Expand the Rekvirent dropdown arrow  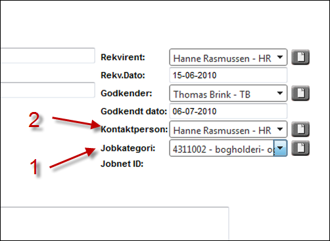pos(279,57)
